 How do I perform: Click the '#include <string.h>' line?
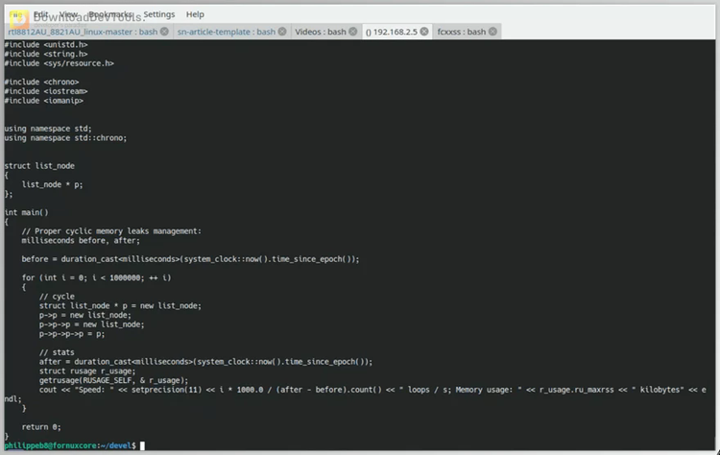(46, 54)
